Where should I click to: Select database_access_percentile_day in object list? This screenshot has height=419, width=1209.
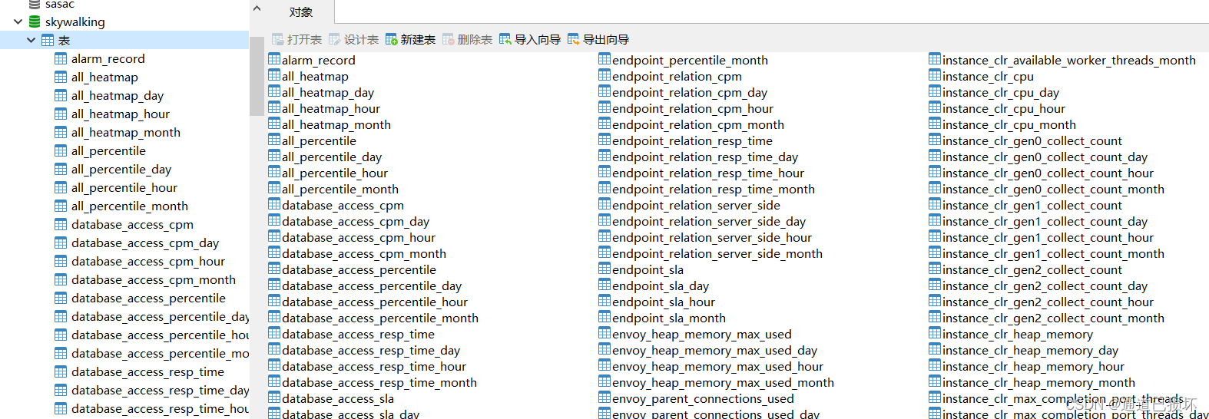coord(372,285)
